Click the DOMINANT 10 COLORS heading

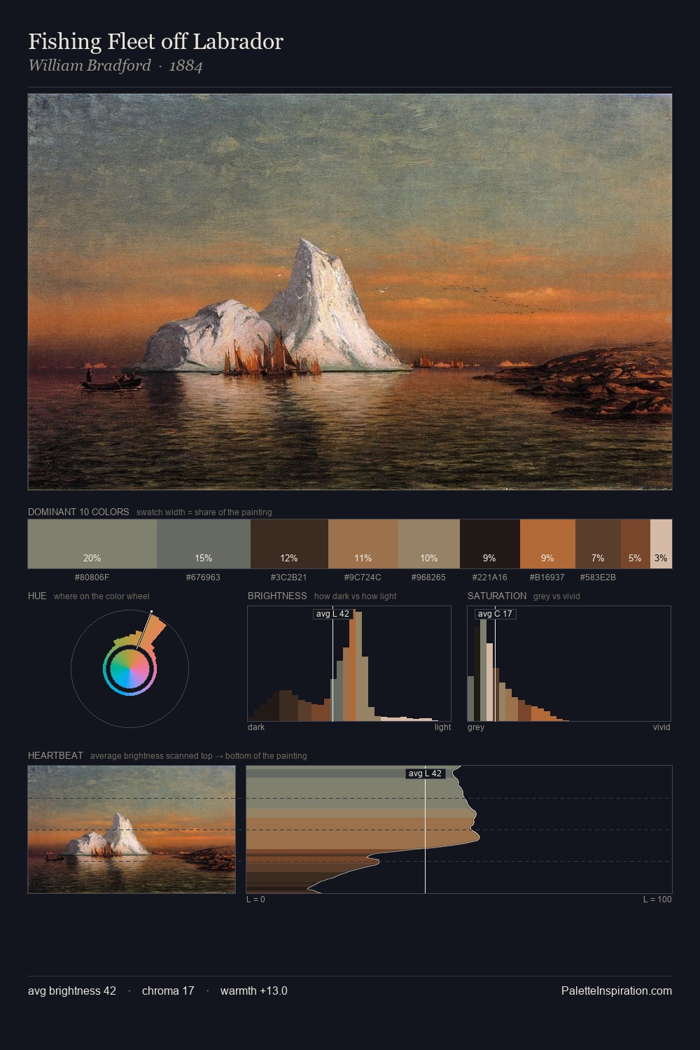[78, 512]
